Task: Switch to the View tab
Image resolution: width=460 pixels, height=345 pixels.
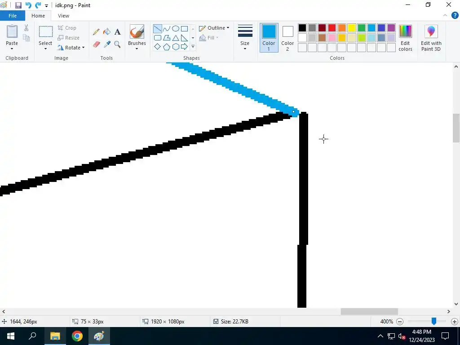Action: pyautogui.click(x=63, y=16)
